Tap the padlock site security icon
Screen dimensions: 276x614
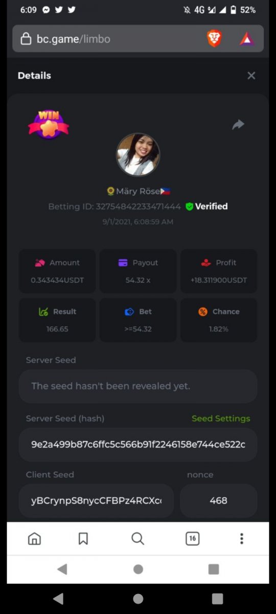click(x=26, y=39)
